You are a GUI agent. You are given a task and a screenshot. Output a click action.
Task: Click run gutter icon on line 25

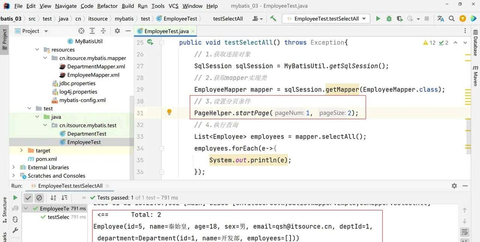[150, 42]
